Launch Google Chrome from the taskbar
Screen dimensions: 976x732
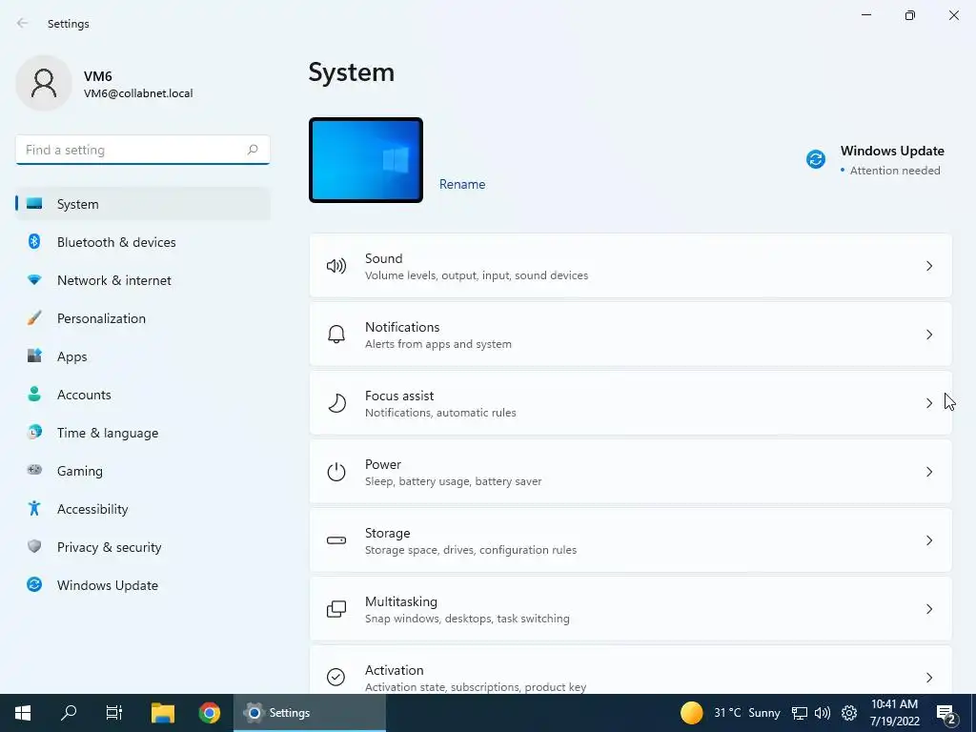pos(210,713)
